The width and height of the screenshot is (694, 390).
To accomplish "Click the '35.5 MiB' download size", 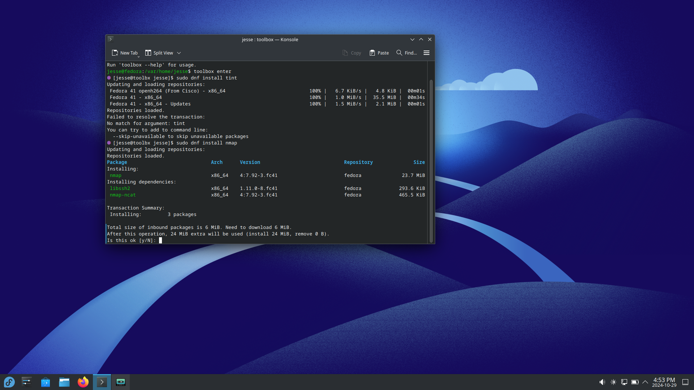I will pos(385,97).
